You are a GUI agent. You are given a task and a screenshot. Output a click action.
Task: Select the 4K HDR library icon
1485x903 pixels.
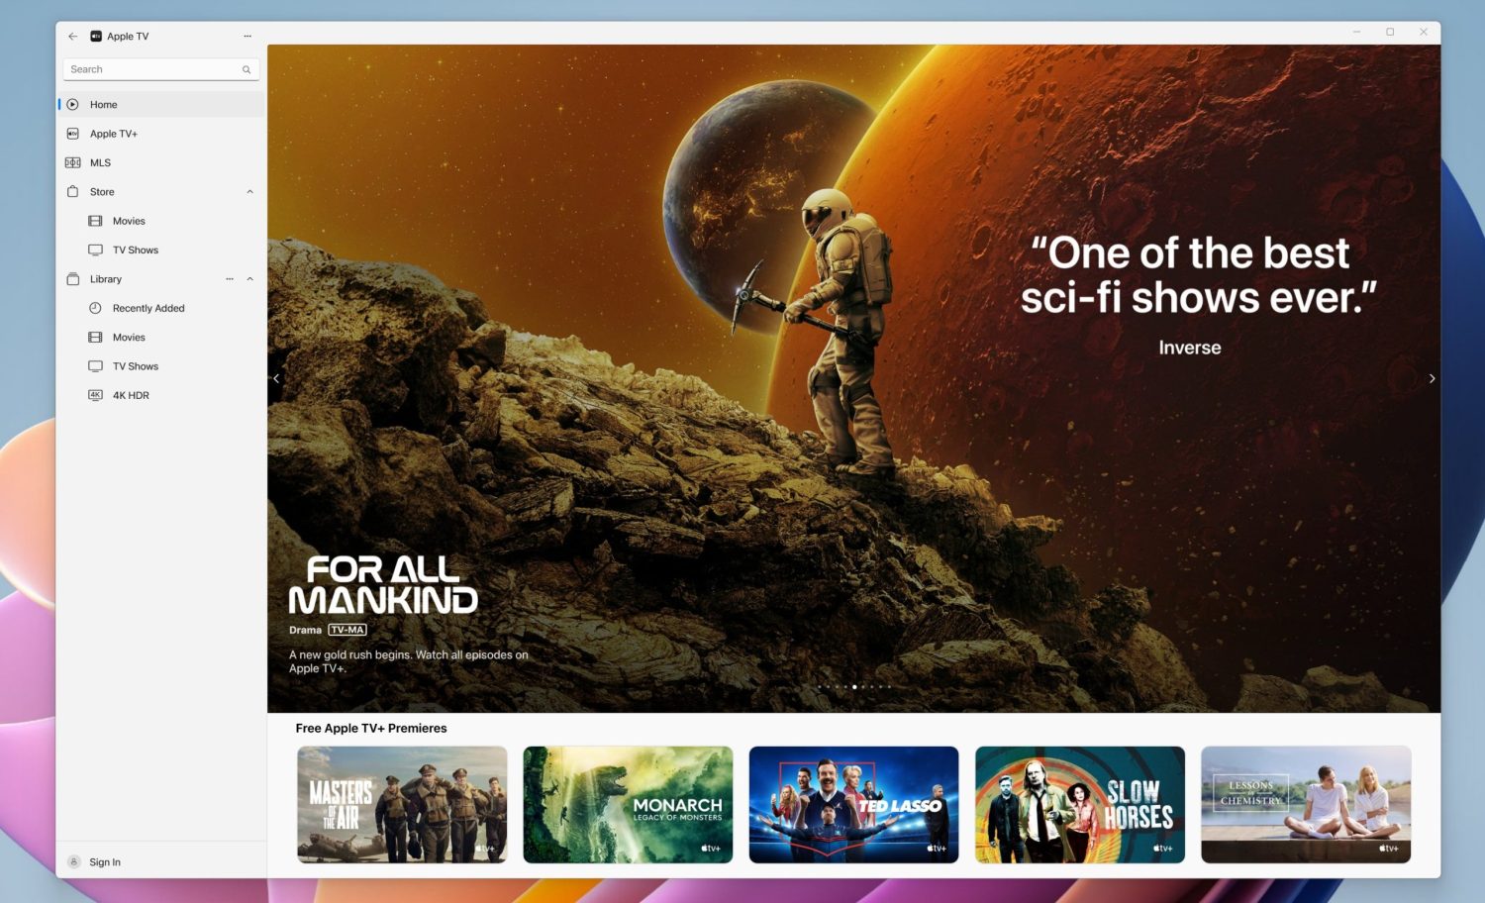(95, 395)
